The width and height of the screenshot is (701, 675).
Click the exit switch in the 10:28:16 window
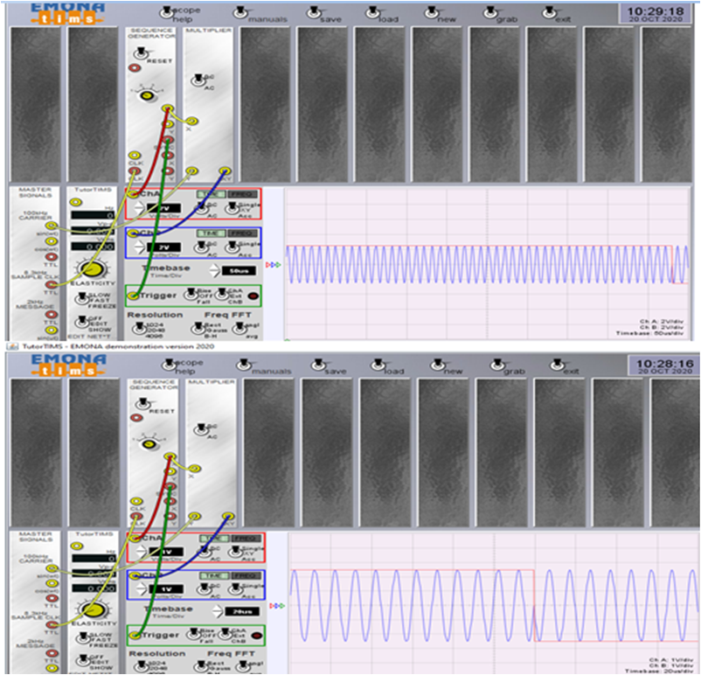tap(557, 365)
